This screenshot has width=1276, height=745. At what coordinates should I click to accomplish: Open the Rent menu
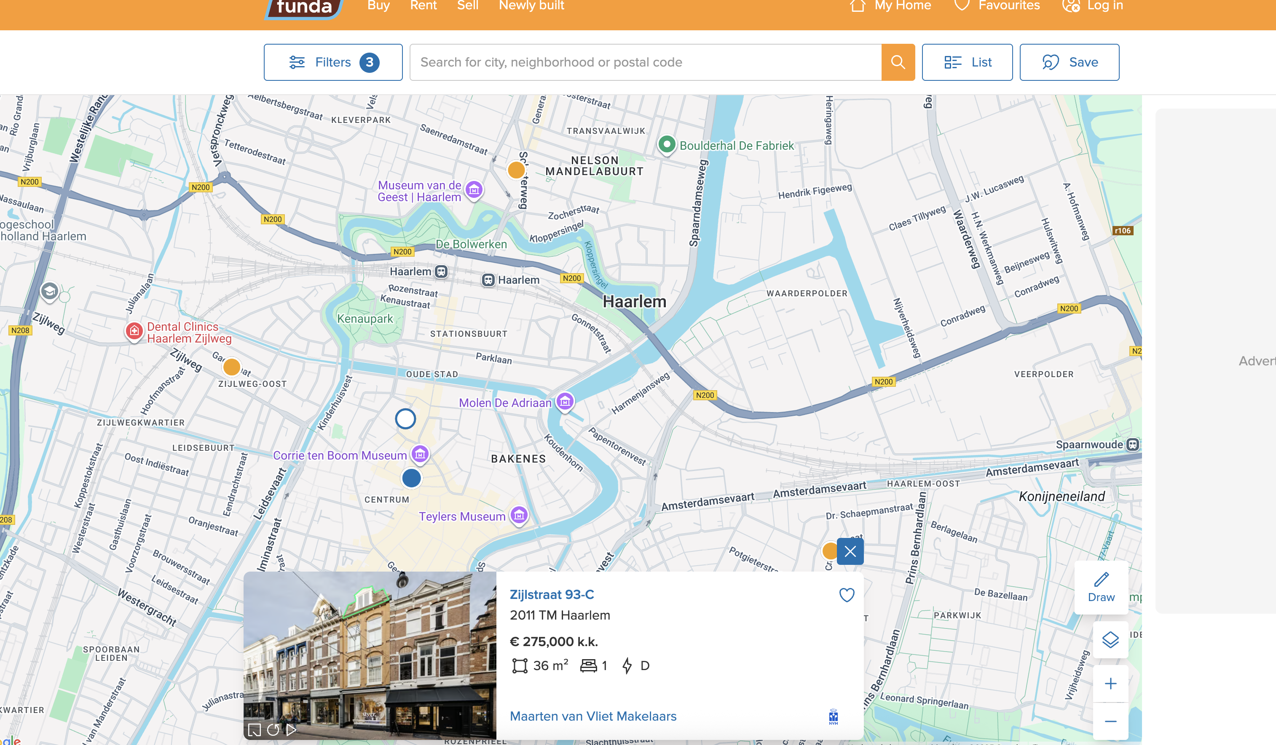pyautogui.click(x=423, y=5)
